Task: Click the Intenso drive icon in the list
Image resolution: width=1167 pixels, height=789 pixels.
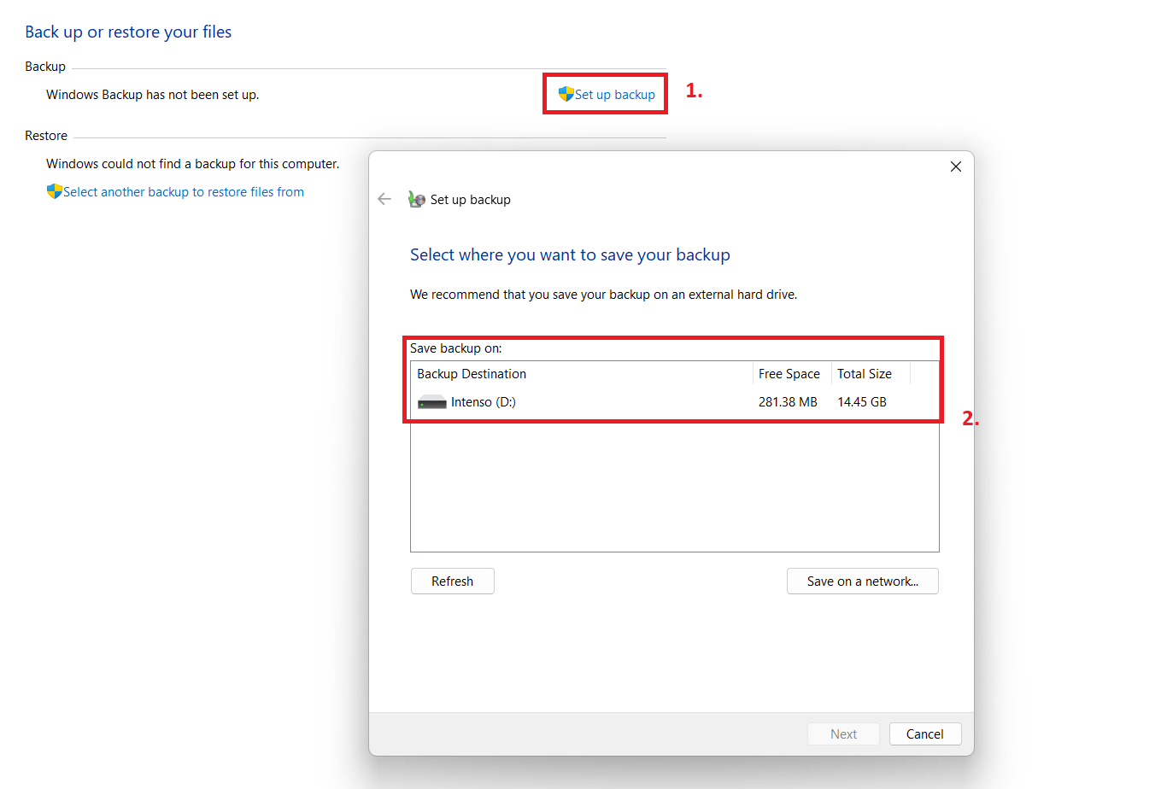Action: [x=432, y=402]
